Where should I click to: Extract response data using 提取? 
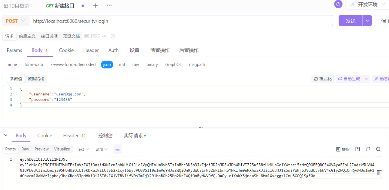pyautogui.click(x=343, y=149)
